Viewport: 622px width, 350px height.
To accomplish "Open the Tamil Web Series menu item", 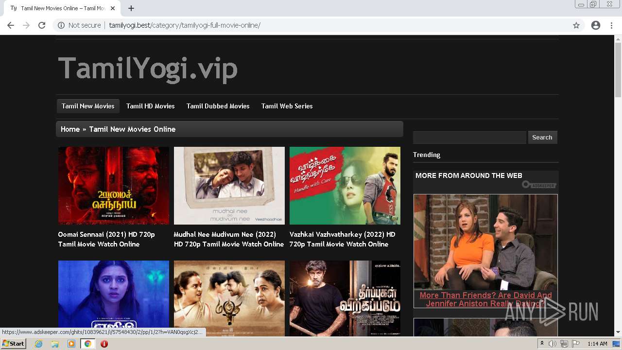I will [287, 106].
